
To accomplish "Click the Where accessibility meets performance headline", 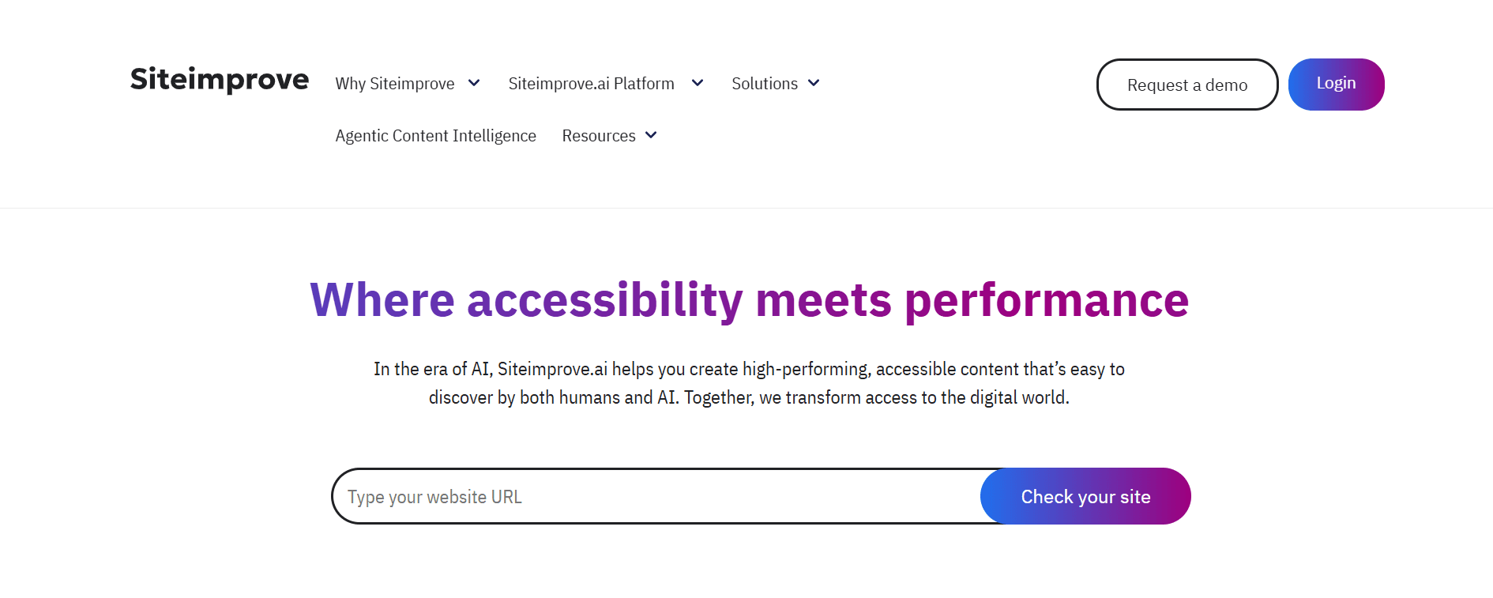I will pos(749,300).
